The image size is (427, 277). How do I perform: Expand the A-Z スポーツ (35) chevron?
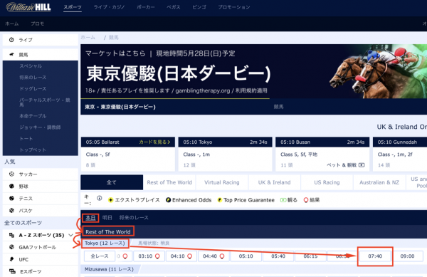[x=70, y=235]
